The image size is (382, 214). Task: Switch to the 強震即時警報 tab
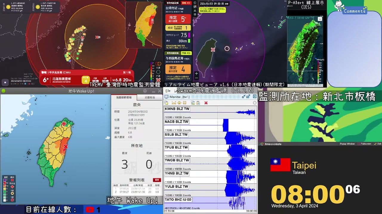pyautogui.click(x=124, y=97)
